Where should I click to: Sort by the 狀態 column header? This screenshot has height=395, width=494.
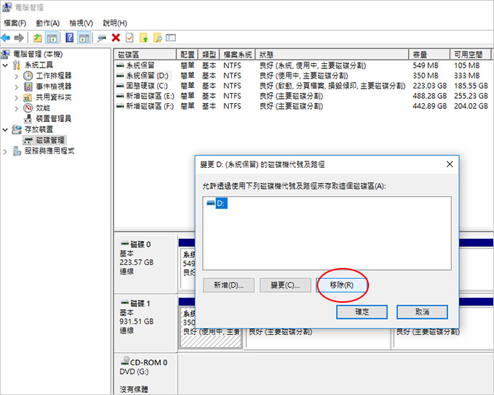pyautogui.click(x=333, y=54)
